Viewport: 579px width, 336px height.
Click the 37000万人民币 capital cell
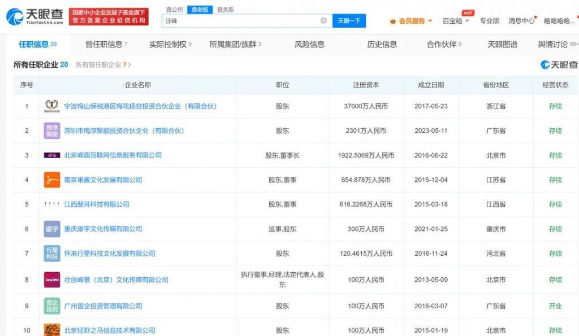tap(366, 106)
